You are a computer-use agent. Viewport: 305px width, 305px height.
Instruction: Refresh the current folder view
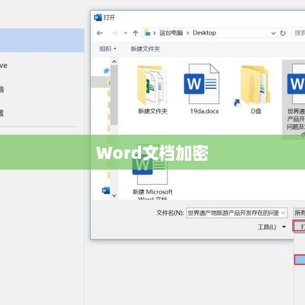click(x=283, y=33)
